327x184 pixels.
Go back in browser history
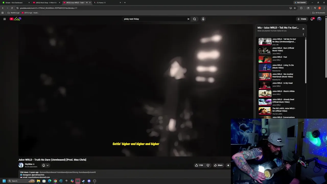pos(3,8)
